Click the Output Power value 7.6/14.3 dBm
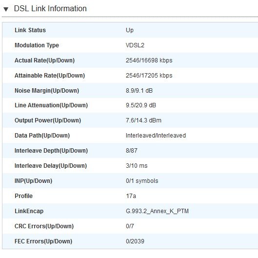 tap(143, 120)
